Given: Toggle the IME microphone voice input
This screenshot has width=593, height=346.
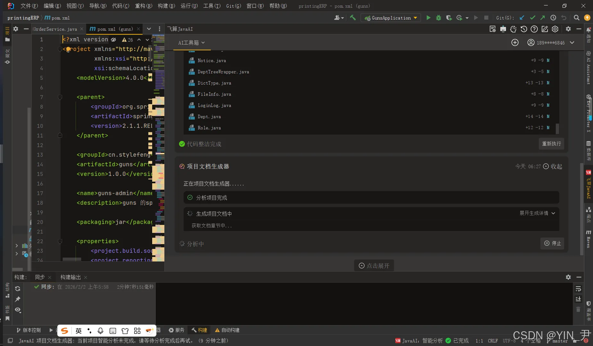Looking at the screenshot, I should click(101, 331).
